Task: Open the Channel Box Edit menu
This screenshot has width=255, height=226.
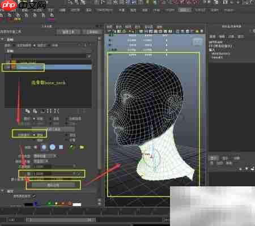Action: pyautogui.click(x=222, y=36)
